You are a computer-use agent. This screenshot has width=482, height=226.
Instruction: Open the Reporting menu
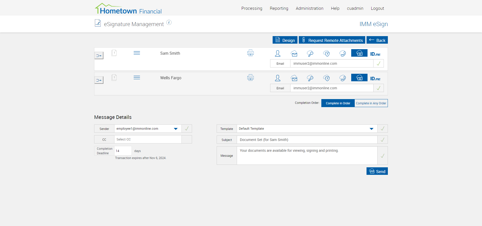click(279, 8)
